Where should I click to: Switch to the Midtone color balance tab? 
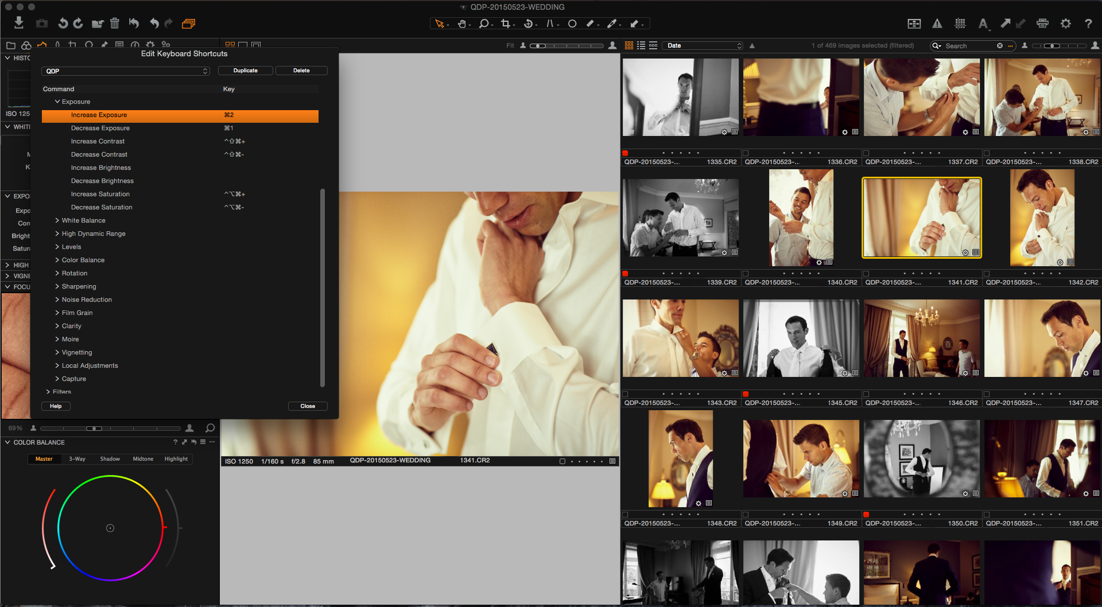coord(143,459)
